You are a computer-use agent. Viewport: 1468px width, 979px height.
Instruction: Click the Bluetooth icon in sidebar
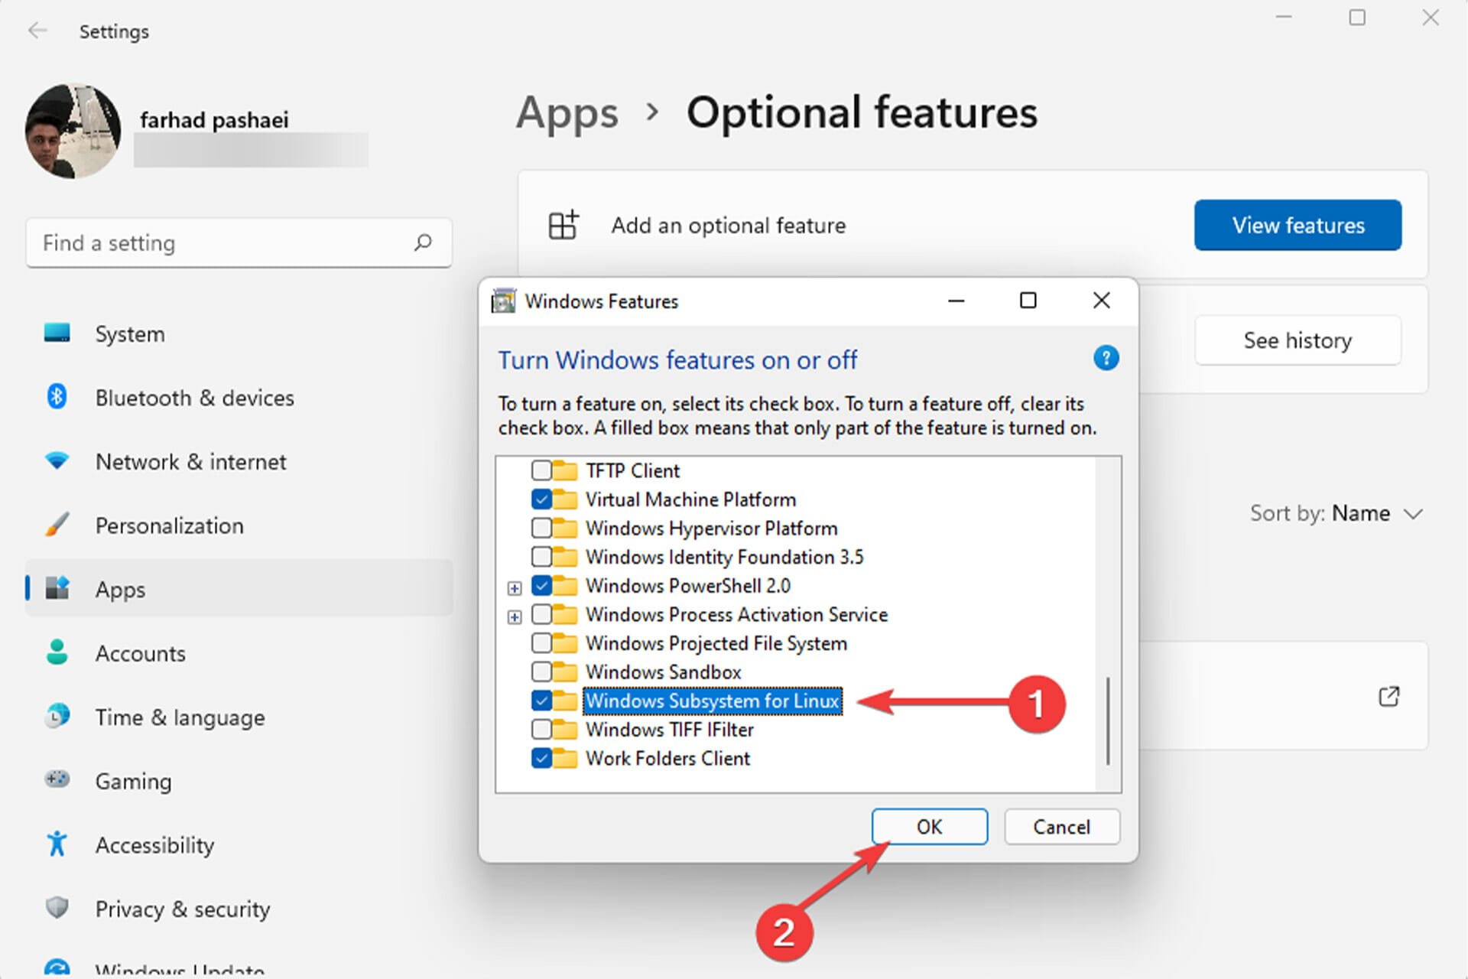point(57,396)
